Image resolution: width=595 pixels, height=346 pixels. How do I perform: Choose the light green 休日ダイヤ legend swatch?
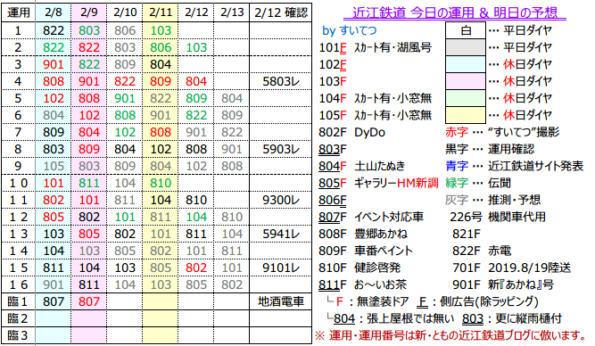pyautogui.click(x=466, y=98)
